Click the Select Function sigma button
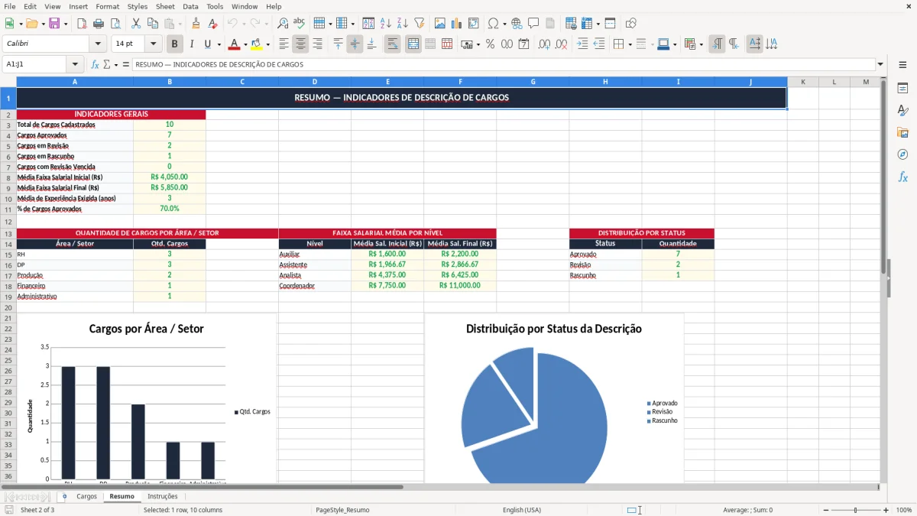Viewport: 917px width, 516px height. click(106, 64)
